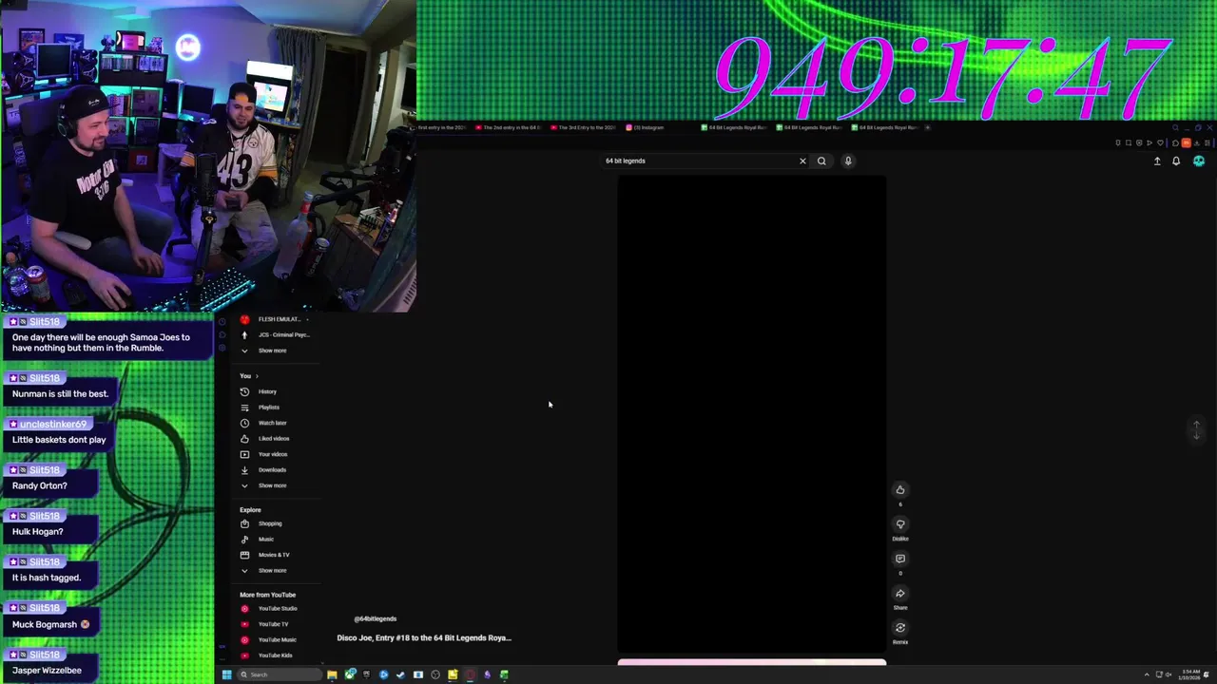The width and height of the screenshot is (1217, 684).
Task: Open the YouTube upload/create icon
Action: pyautogui.click(x=1157, y=161)
